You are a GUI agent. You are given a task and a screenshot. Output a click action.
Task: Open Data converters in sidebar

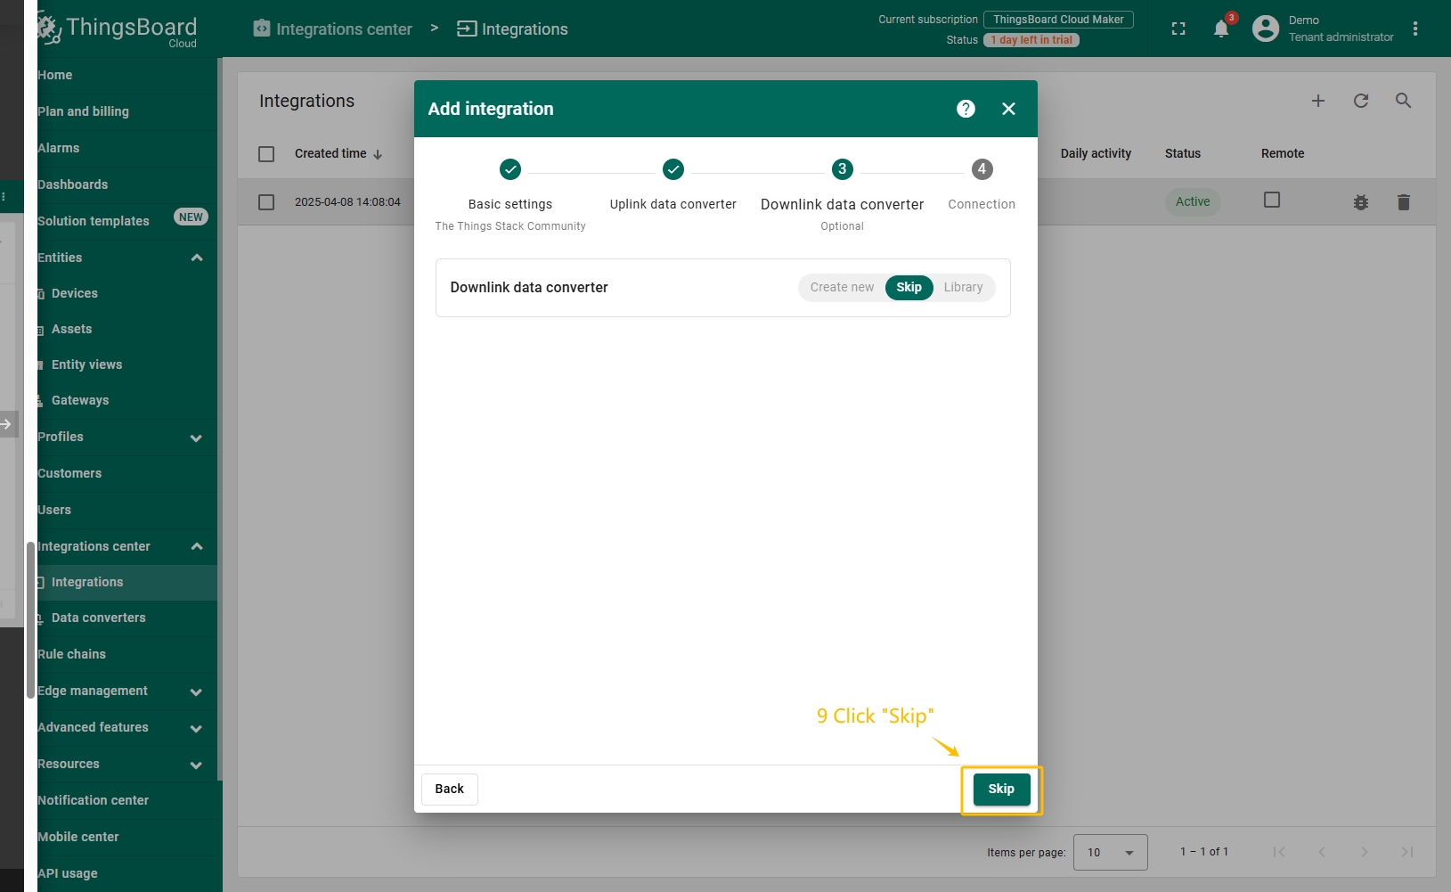pyautogui.click(x=98, y=618)
